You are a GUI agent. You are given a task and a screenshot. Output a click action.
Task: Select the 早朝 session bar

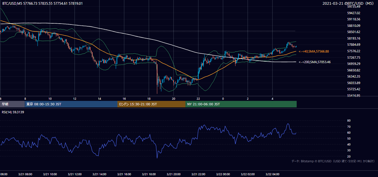[12, 104]
